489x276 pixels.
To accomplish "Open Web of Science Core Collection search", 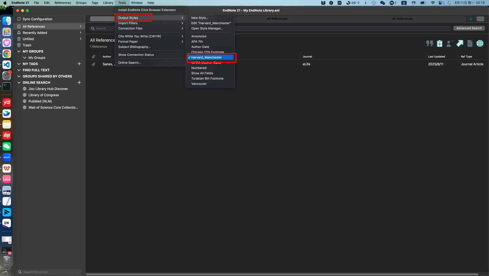I will 53,107.
